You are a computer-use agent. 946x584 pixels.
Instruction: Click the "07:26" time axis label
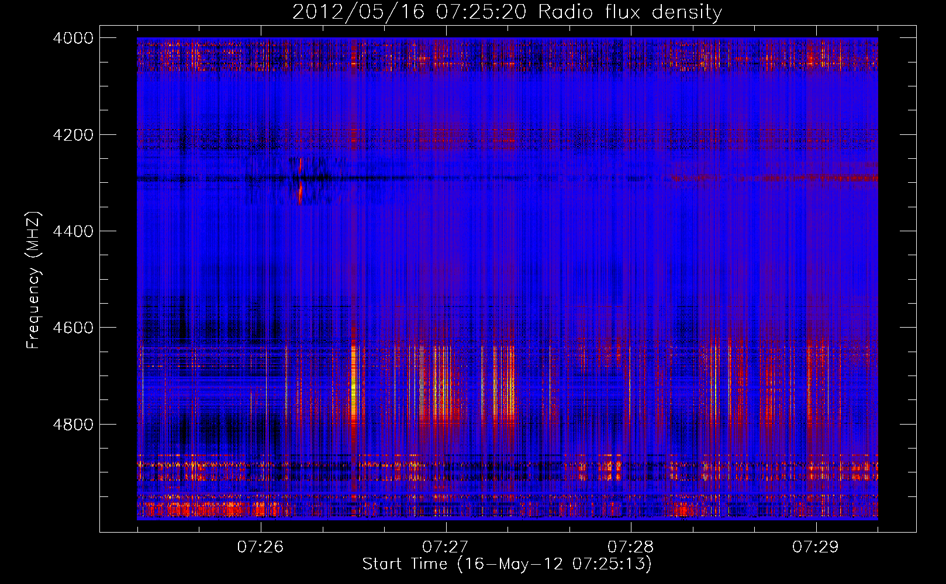tap(261, 547)
